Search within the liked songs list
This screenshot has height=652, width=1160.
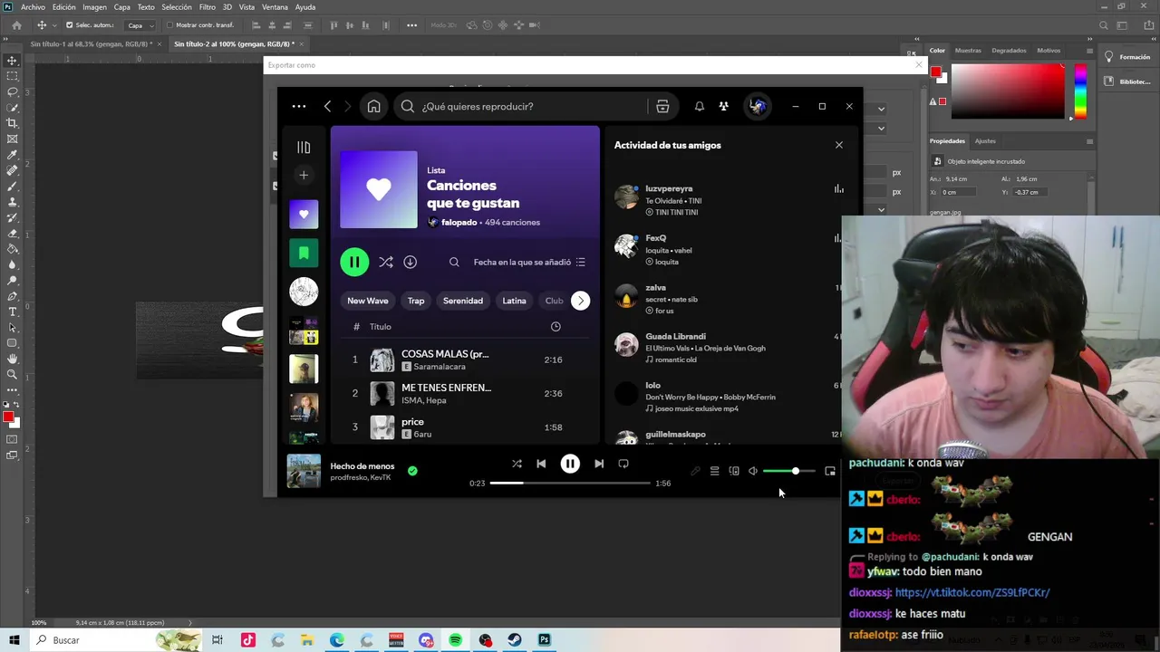click(x=454, y=262)
